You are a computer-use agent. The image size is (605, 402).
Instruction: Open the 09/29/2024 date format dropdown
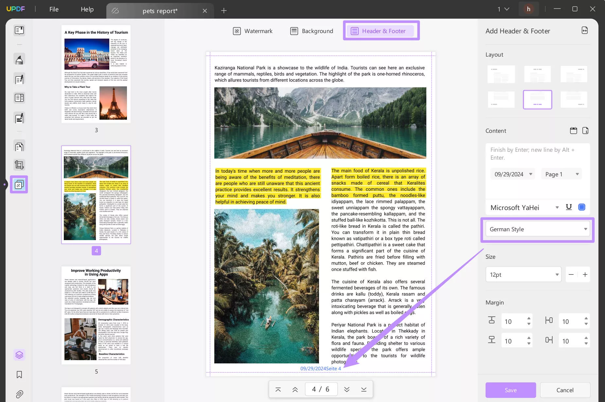[x=513, y=174]
